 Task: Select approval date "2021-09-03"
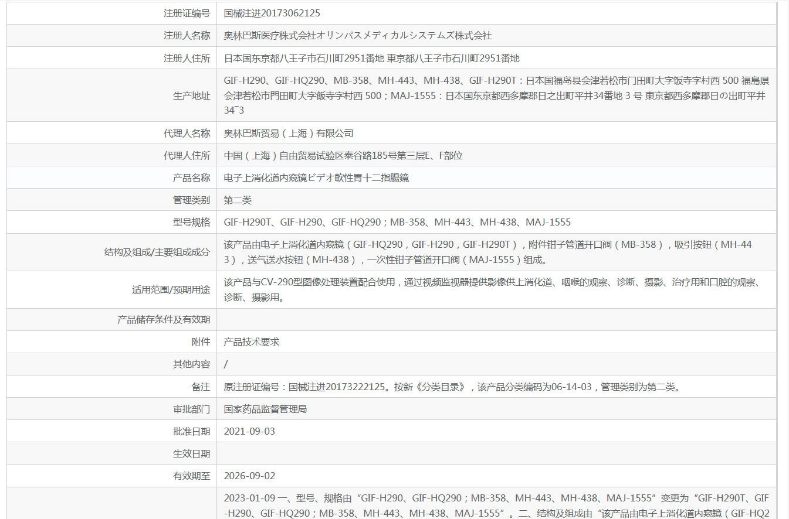(249, 431)
